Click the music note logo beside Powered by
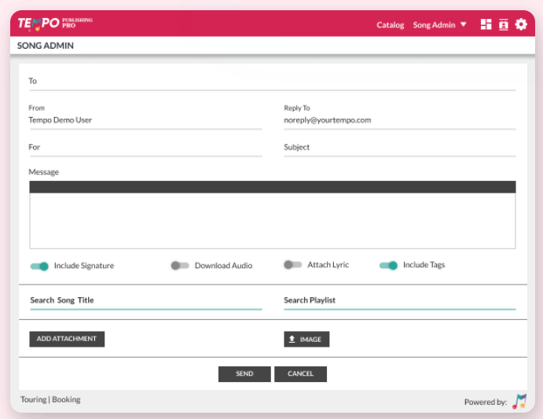Viewport: 543px width, 419px height. pyautogui.click(x=519, y=402)
